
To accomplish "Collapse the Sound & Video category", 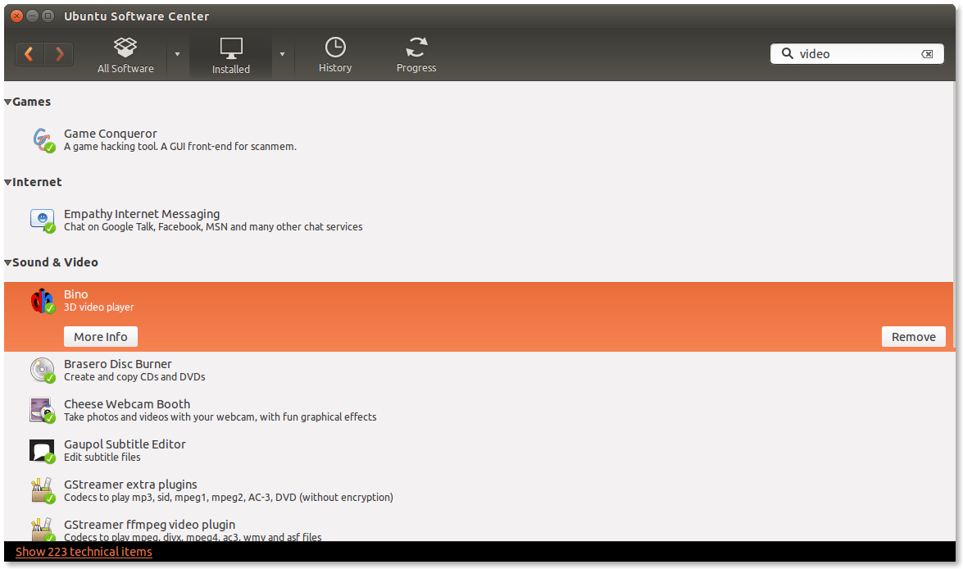I will click(x=8, y=263).
